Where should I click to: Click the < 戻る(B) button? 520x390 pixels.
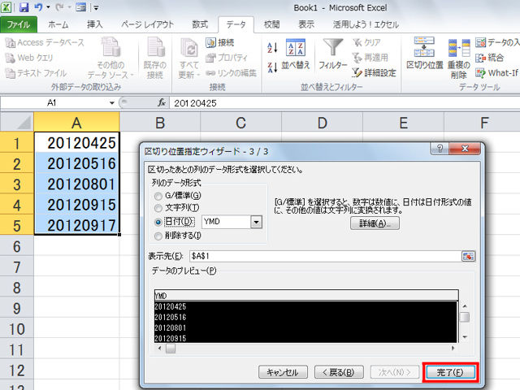(339, 372)
